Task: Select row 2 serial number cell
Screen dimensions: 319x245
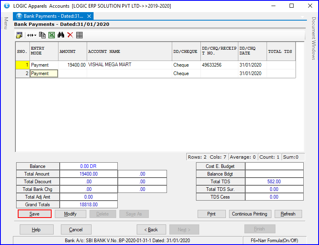Action: [23, 73]
